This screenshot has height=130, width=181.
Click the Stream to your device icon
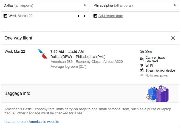142,70
